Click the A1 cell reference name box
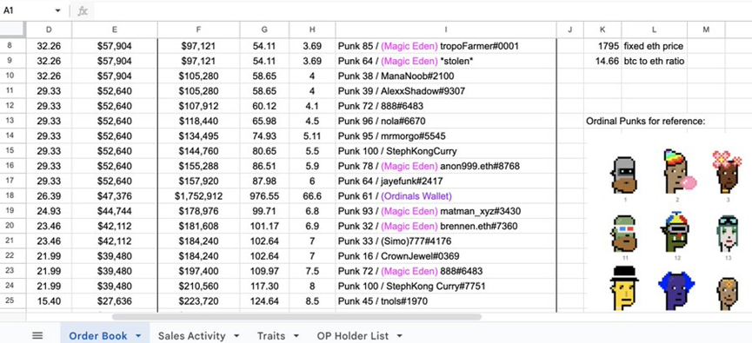 coord(26,11)
